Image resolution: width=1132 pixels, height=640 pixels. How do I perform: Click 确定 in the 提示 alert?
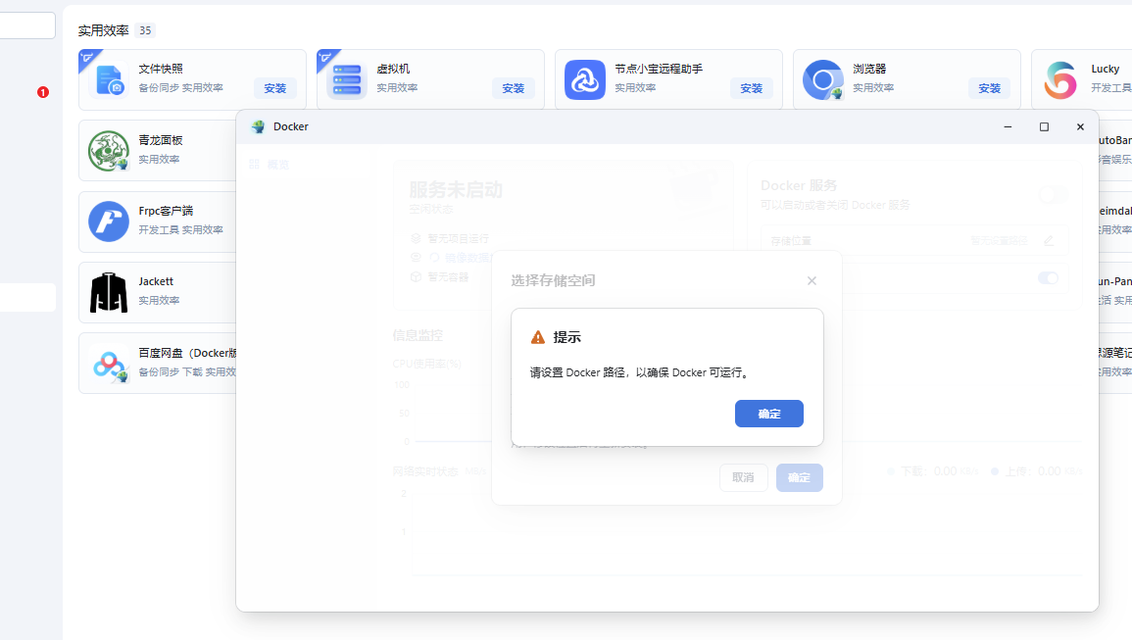click(x=768, y=414)
